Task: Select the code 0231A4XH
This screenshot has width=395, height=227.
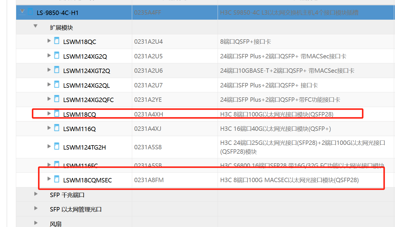Action: point(149,114)
